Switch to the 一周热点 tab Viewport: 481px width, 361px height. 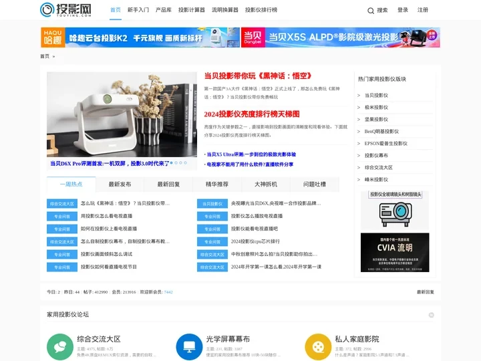(71, 185)
